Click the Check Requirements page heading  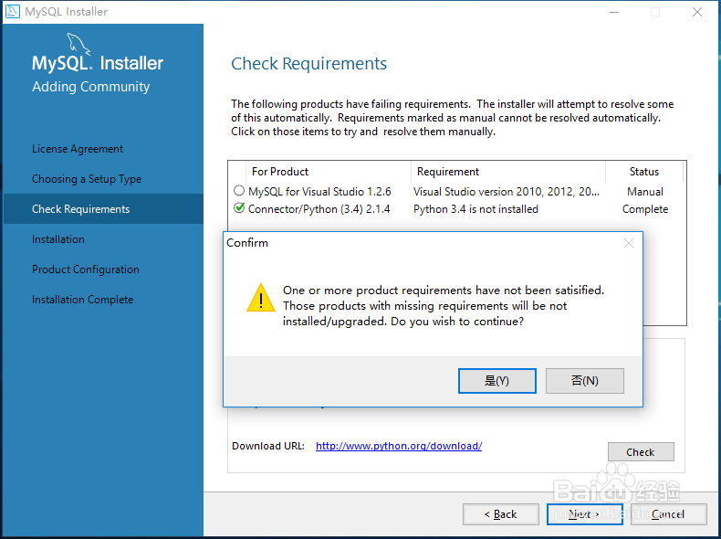(308, 64)
